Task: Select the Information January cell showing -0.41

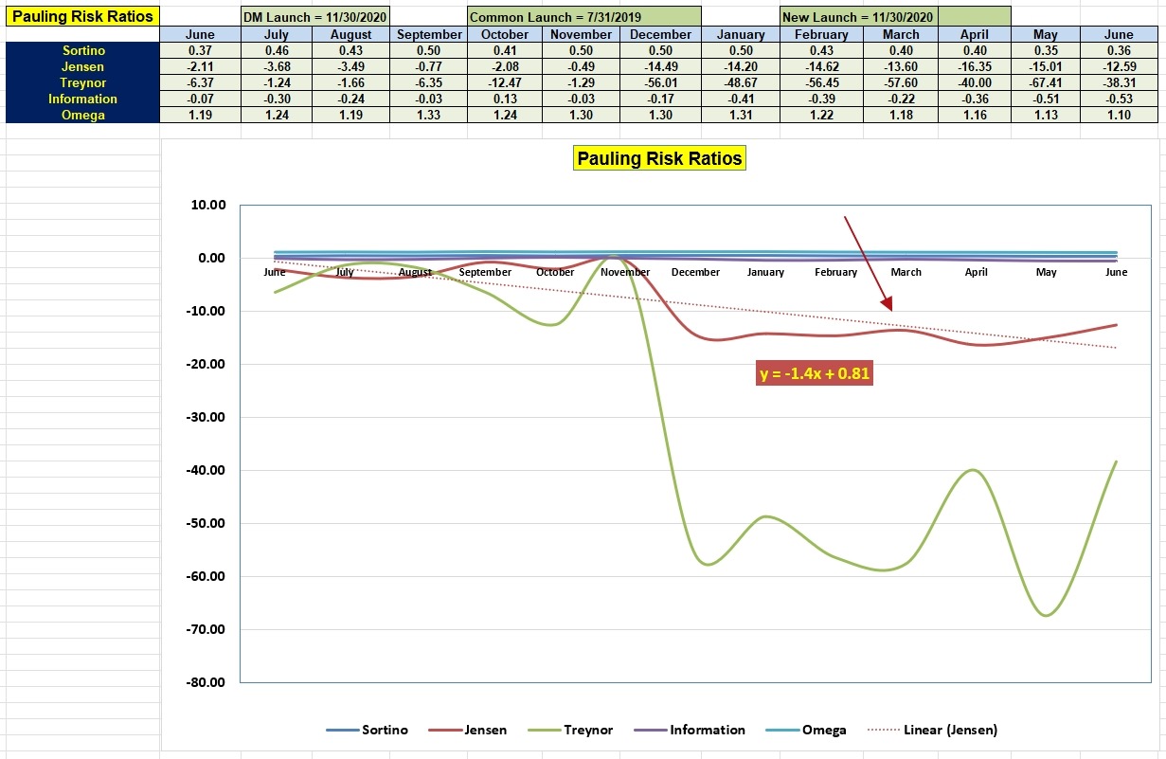Action: (x=741, y=99)
